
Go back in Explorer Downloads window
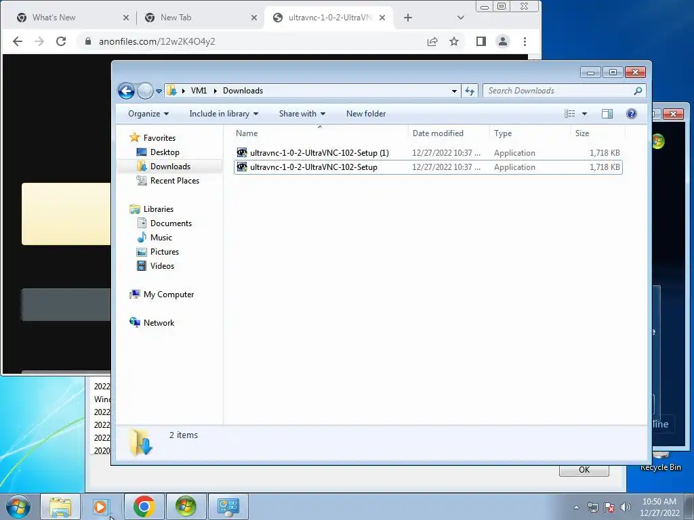[126, 91]
